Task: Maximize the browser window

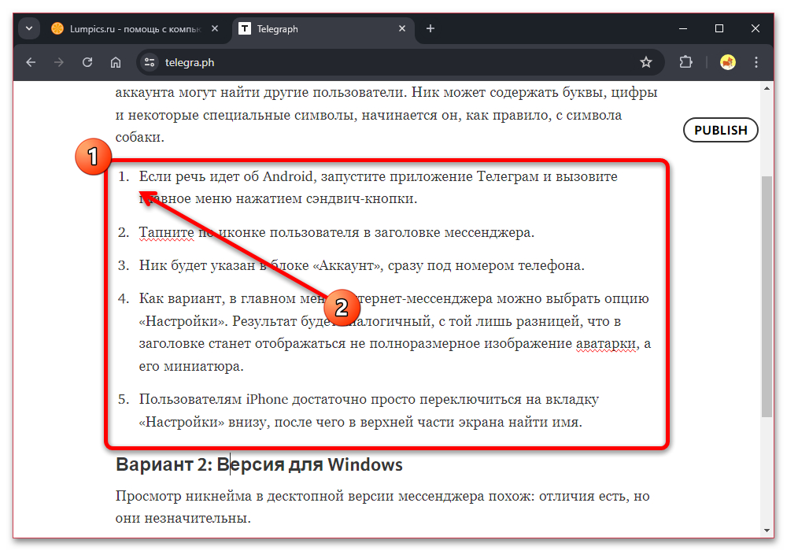Action: (719, 28)
